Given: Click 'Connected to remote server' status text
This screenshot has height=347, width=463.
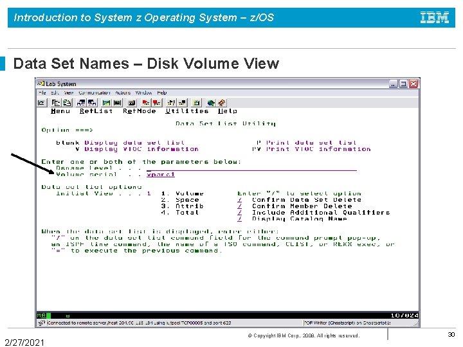Looking at the screenshot, I should (x=139, y=323).
